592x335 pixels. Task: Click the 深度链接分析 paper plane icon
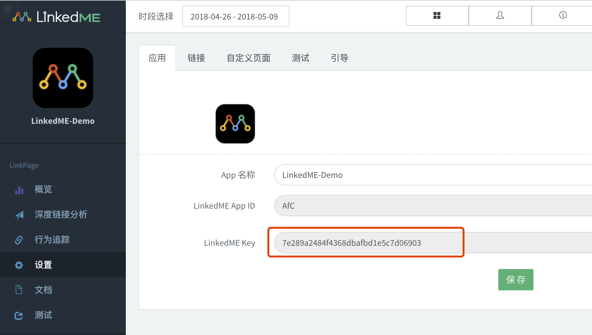19,215
